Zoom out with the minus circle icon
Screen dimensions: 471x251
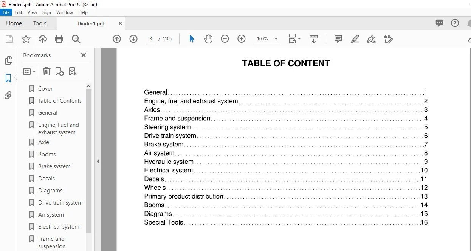tap(225, 39)
